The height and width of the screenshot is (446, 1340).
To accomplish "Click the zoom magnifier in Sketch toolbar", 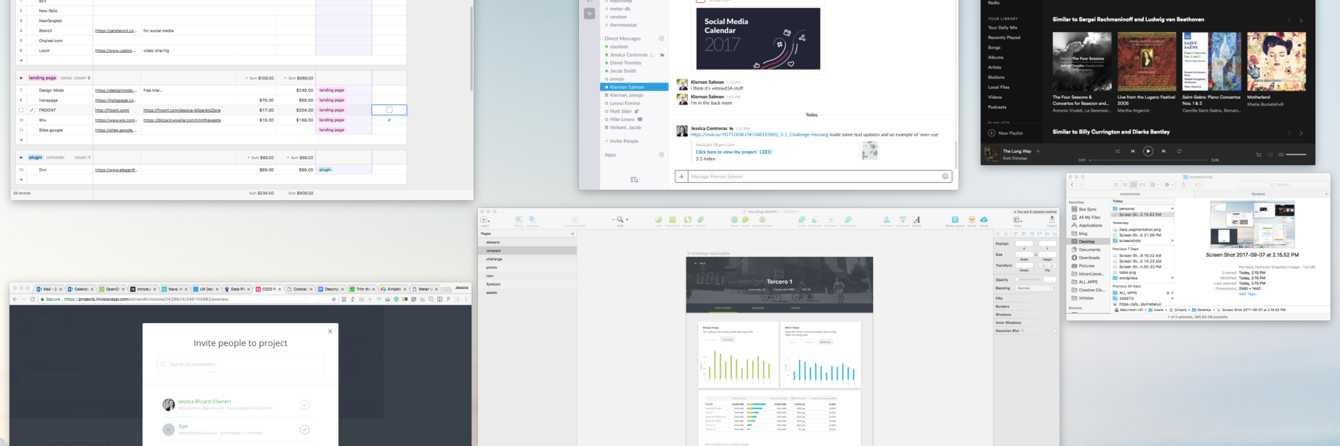I will [620, 220].
